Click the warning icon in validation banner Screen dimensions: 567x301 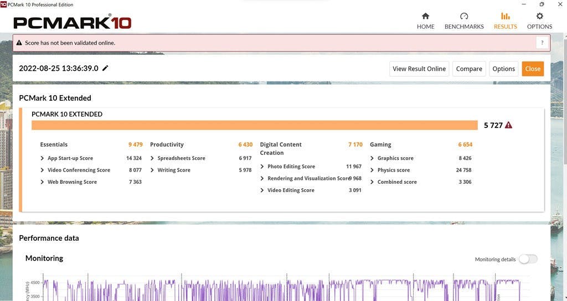tap(19, 43)
